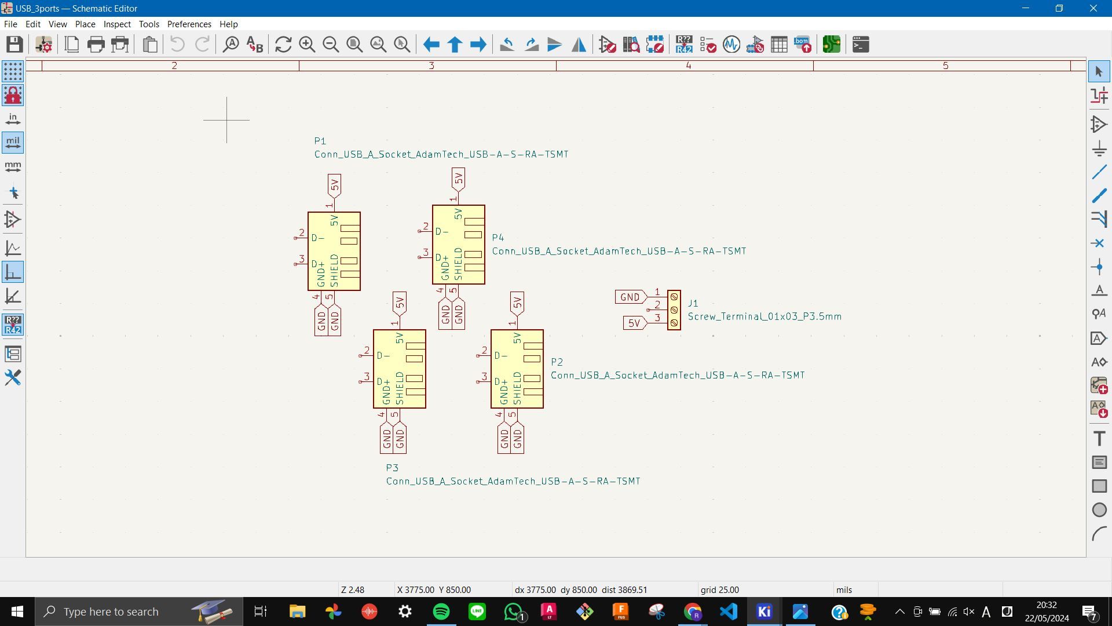
Task: Open the Place menu
Action: tap(85, 24)
